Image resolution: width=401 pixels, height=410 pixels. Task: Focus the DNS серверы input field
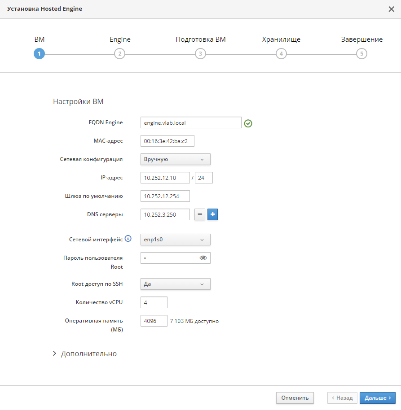[165, 214]
